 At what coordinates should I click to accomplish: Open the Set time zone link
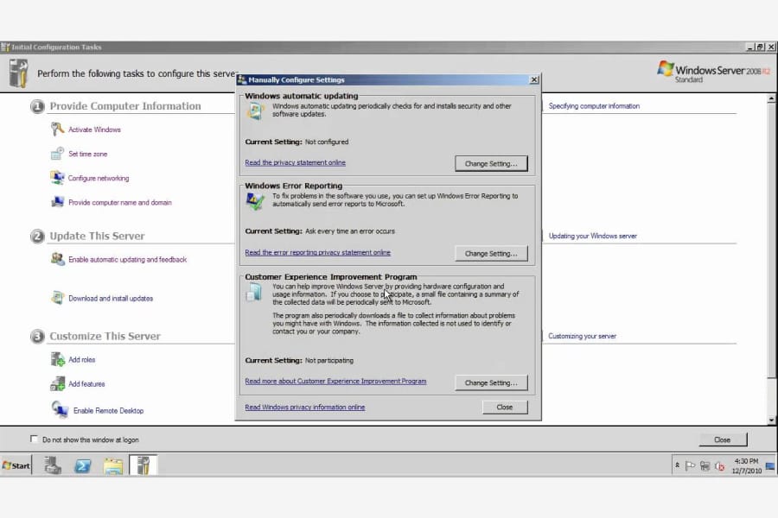[x=88, y=154]
